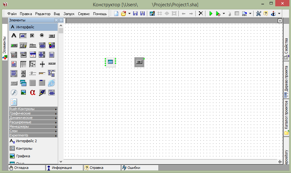Open the Правка menu
The width and height of the screenshot is (291, 173).
coord(26,14)
